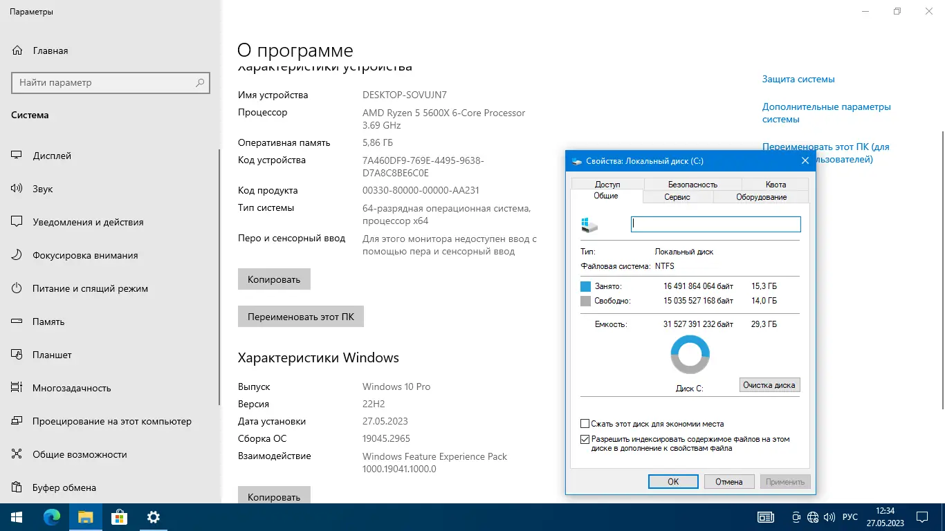This screenshot has width=945, height=531.
Task: Open Microsoft Store from the taskbar
Action: (x=119, y=517)
